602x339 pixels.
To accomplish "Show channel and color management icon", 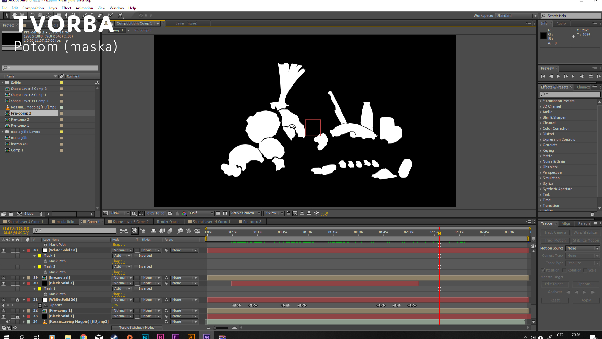I will click(184, 213).
